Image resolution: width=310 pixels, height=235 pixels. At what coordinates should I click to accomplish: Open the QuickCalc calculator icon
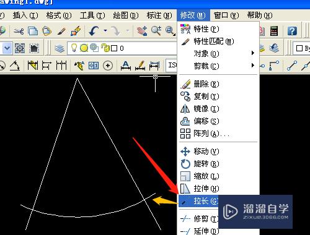click(x=274, y=31)
